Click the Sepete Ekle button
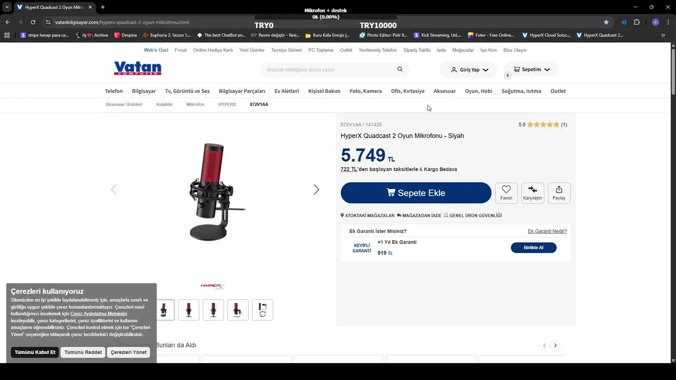Screen dimensions: 676x380 (416, 193)
